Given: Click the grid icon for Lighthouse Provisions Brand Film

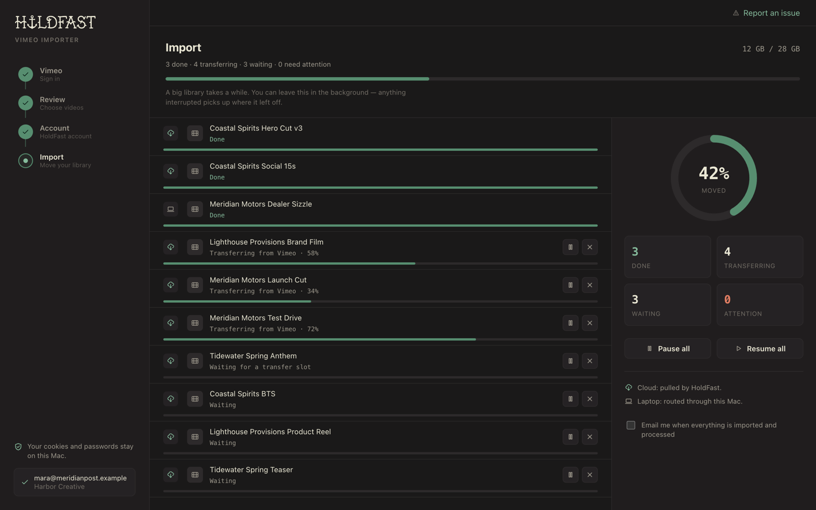Looking at the screenshot, I should 195,247.
